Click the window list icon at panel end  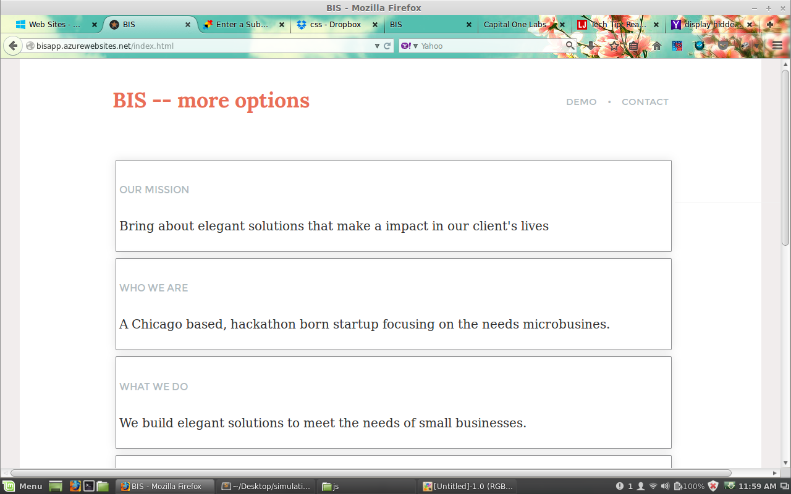point(784,486)
